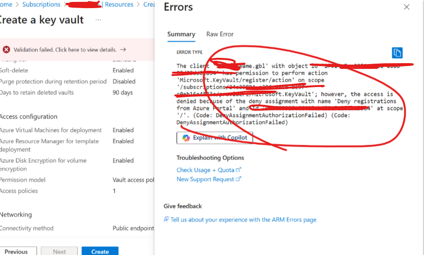The height and width of the screenshot is (255, 424).
Task: Click the 'Troubleshooting Options' heading
Action: click(x=210, y=158)
